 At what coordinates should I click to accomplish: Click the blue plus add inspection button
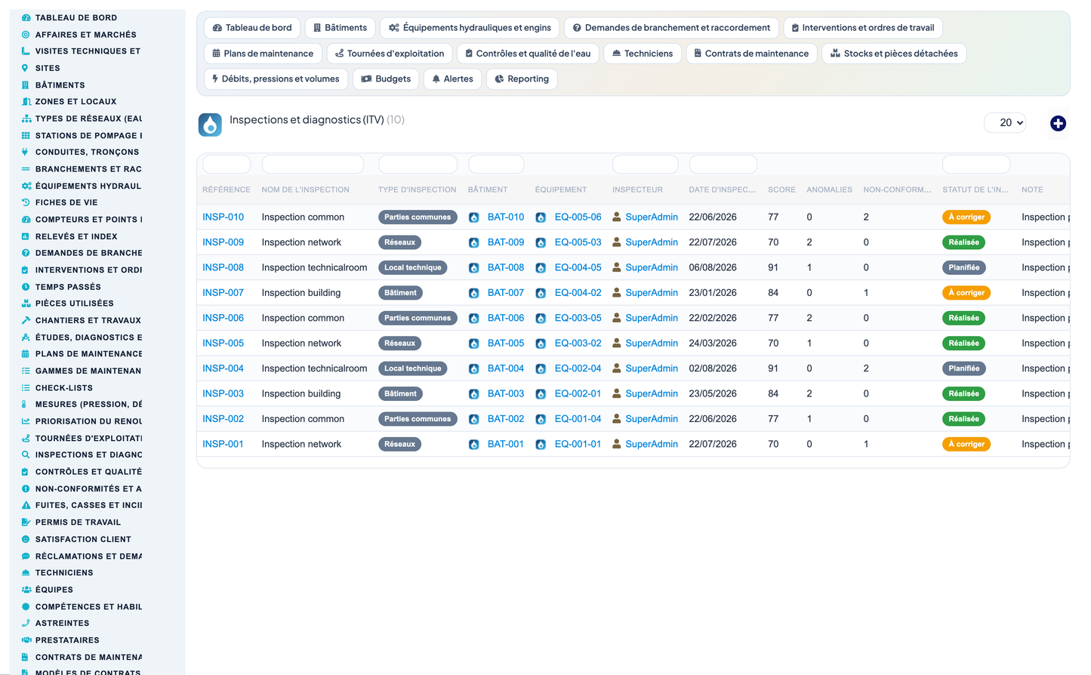[1058, 123]
